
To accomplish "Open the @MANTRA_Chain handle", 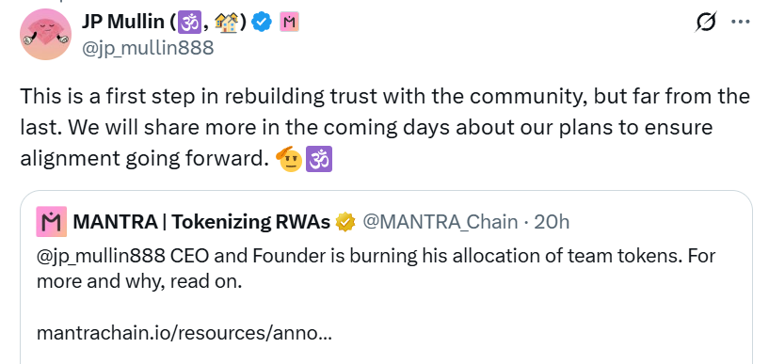I will pos(440,222).
